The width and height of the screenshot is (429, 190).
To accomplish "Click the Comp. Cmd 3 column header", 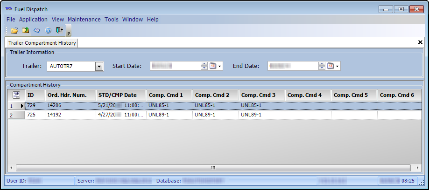I will coord(262,95).
